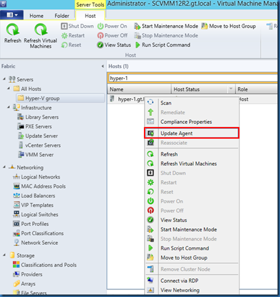
Task: Click Move to Host Group in the ribbon
Action: tap(229, 26)
